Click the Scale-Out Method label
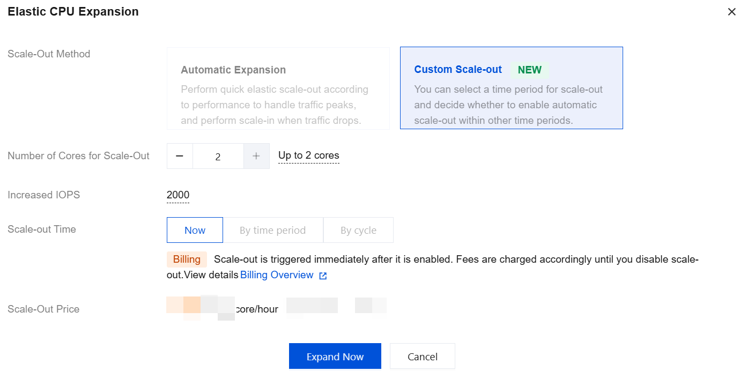The image size is (747, 371). click(49, 54)
